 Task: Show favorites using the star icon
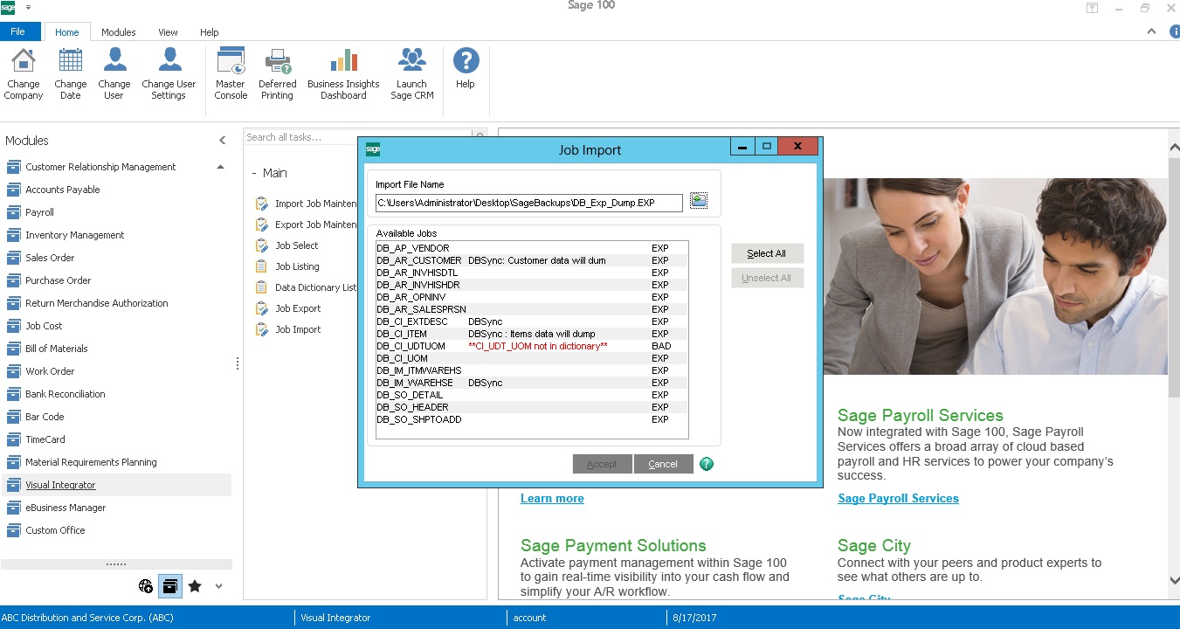(x=195, y=586)
